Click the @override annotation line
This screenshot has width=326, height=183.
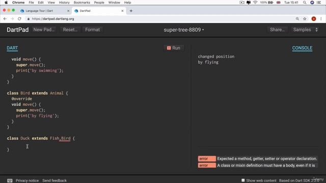point(21,99)
